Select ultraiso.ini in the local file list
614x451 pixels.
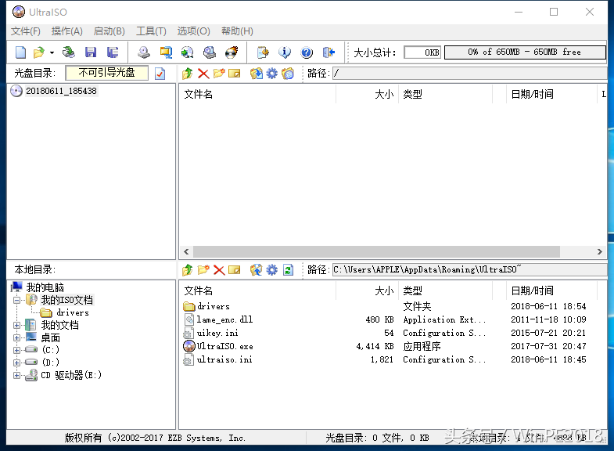coord(224,359)
